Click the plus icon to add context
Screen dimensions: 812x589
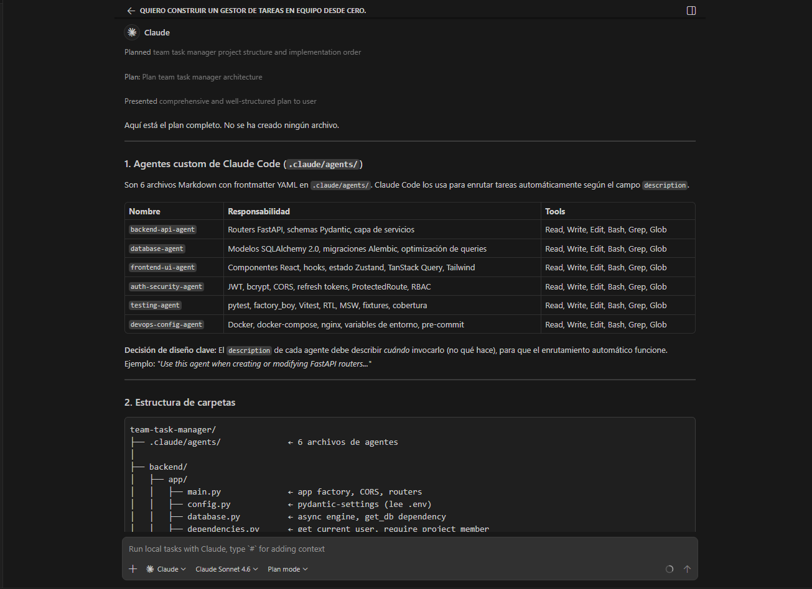coord(133,569)
